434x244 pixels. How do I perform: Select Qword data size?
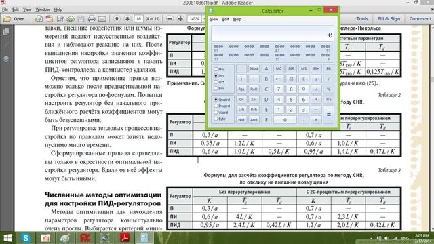[222, 100]
